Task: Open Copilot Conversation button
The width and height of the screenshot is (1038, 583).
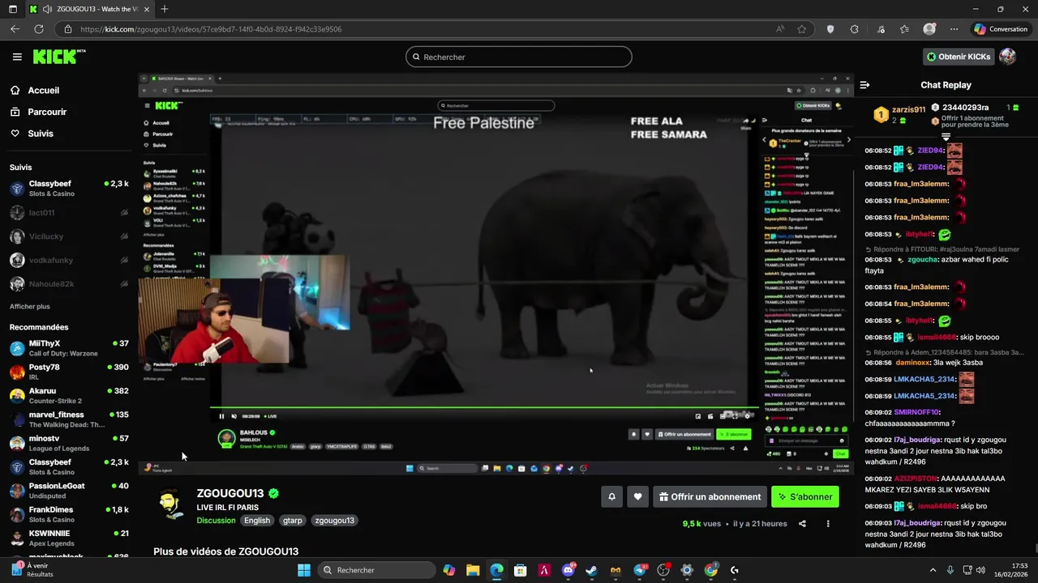Action: [1001, 29]
